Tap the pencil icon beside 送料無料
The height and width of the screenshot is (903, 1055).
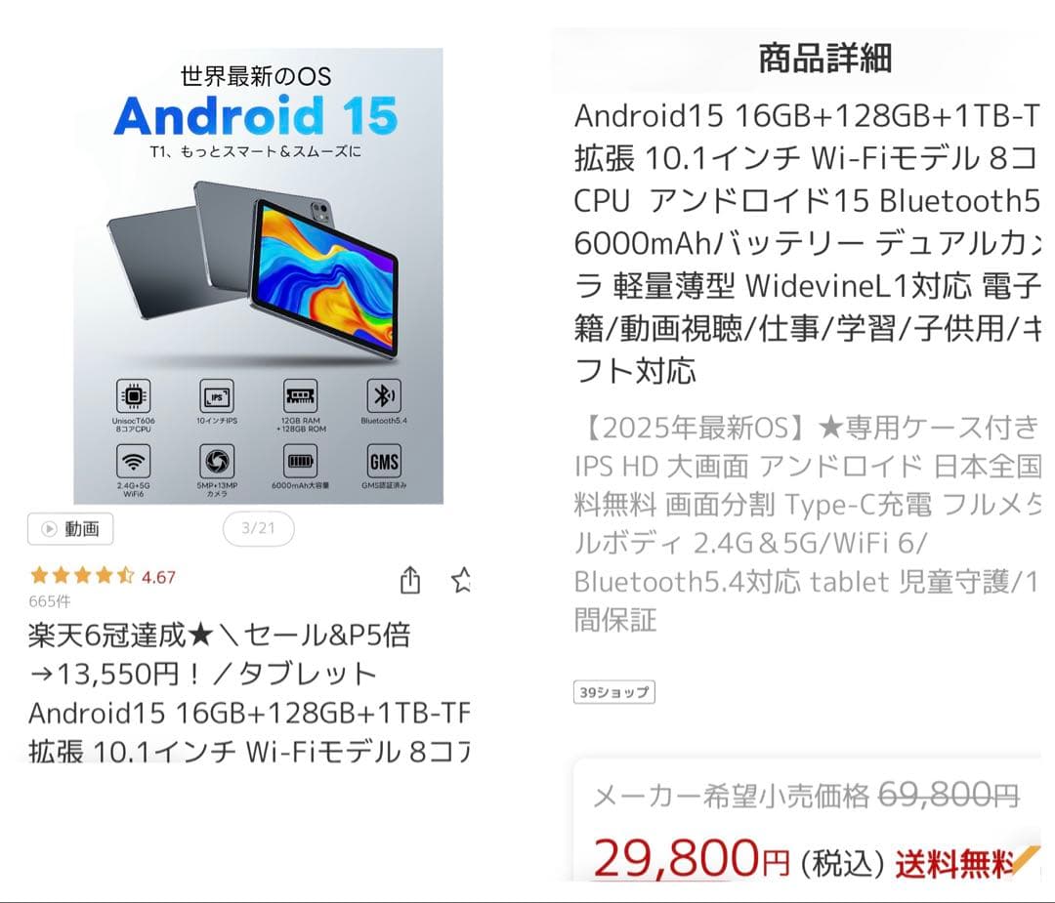(1027, 857)
